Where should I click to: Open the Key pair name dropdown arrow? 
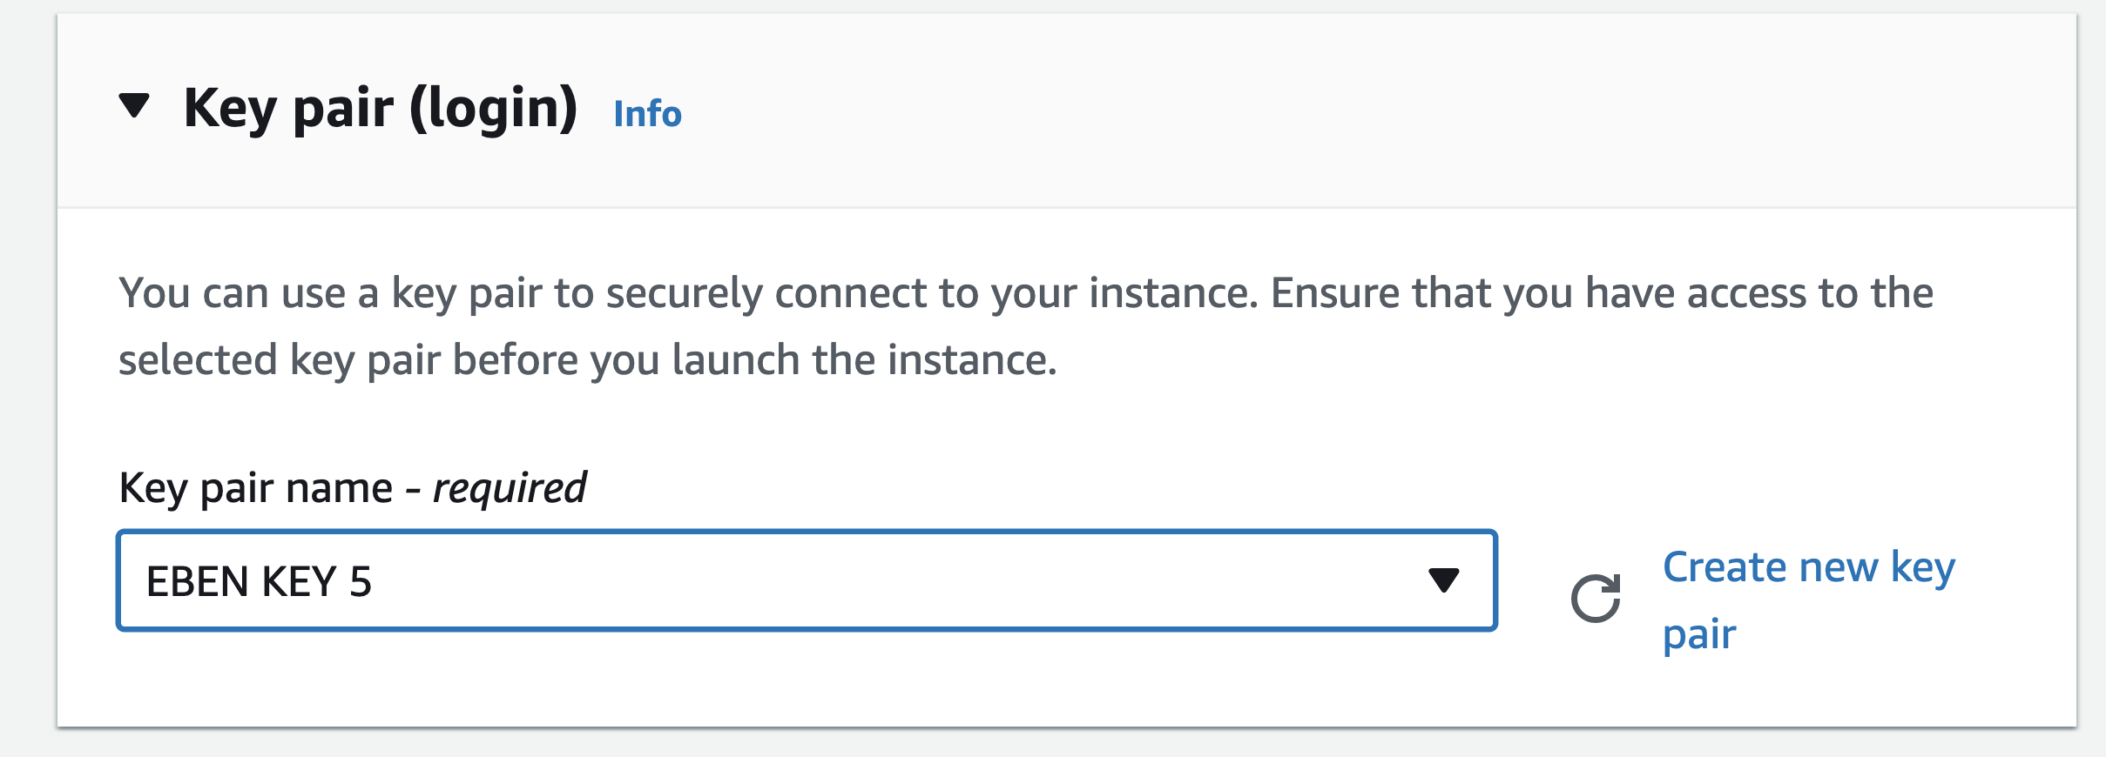1443,580
